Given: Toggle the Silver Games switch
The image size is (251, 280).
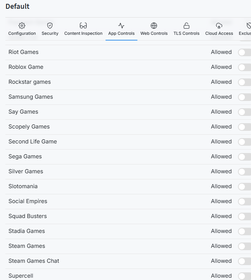Looking at the screenshot, I should click(244, 172).
